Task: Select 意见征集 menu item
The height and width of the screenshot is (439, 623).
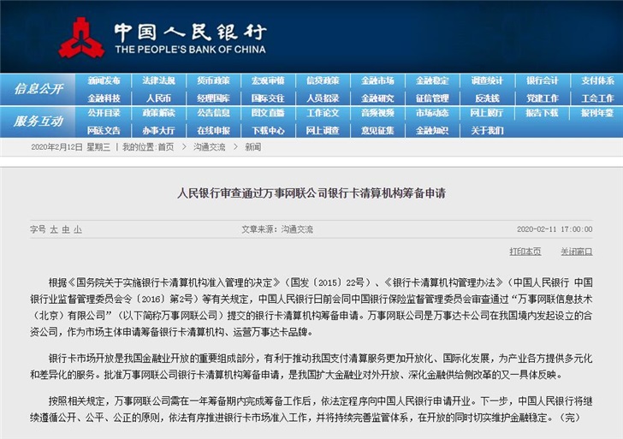Action: point(377,130)
